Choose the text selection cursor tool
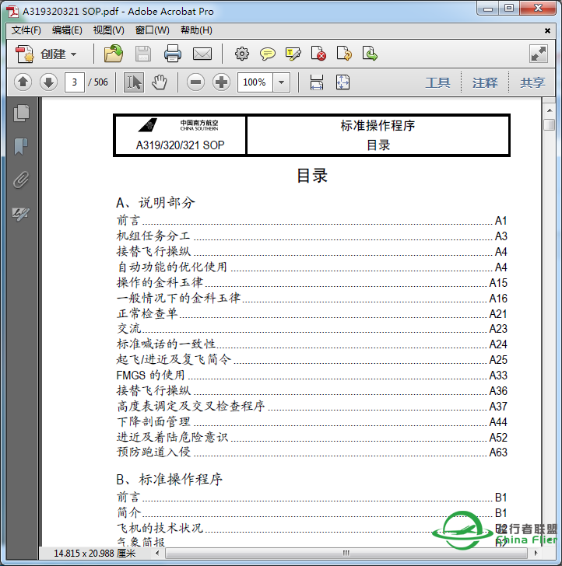 point(134,82)
